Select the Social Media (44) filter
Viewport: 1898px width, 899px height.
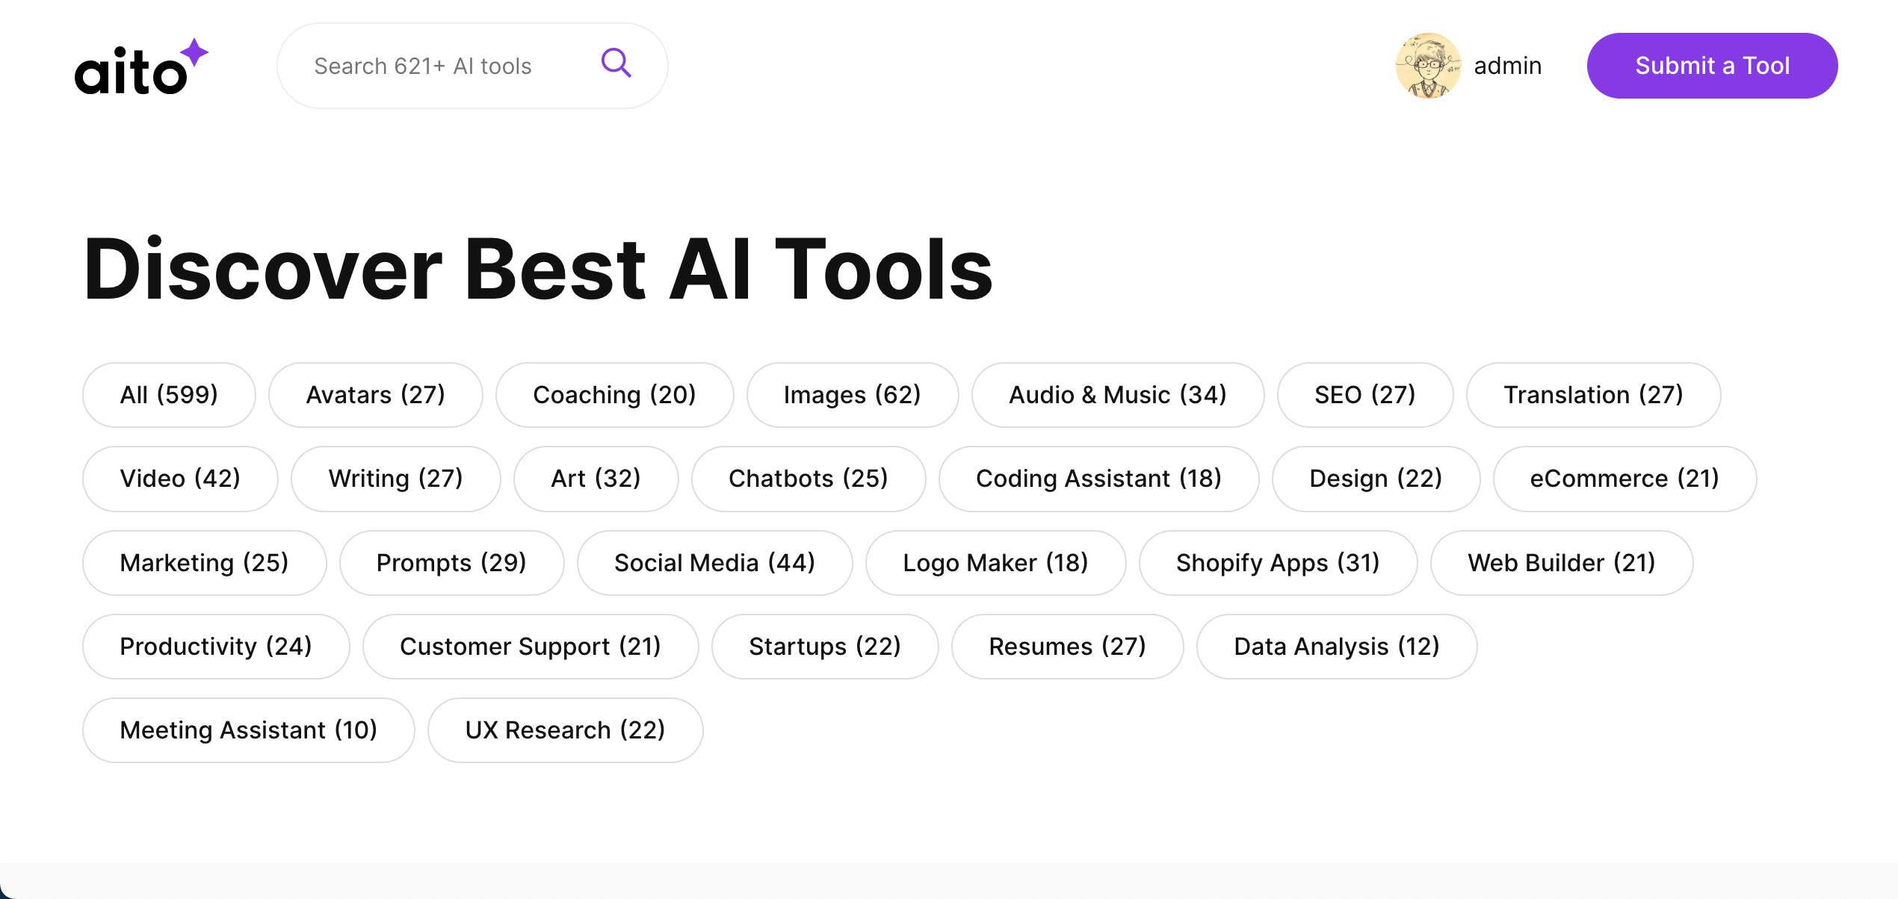pyautogui.click(x=714, y=562)
